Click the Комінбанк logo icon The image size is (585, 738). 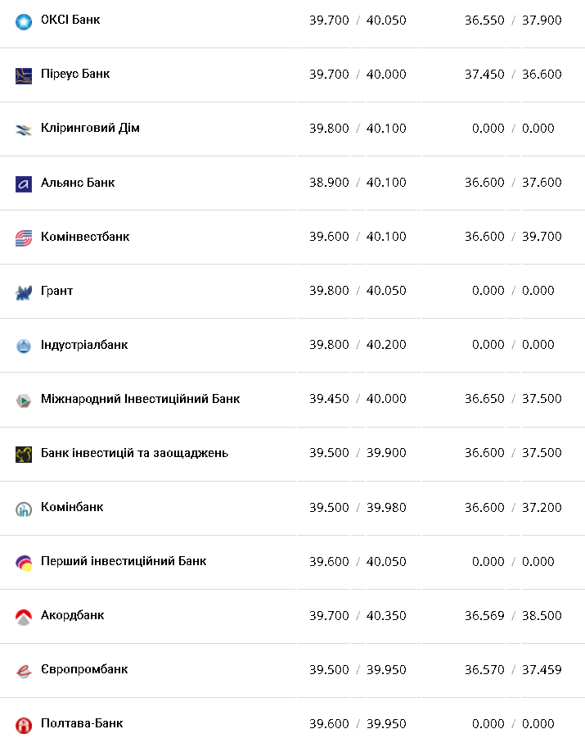pos(23,508)
